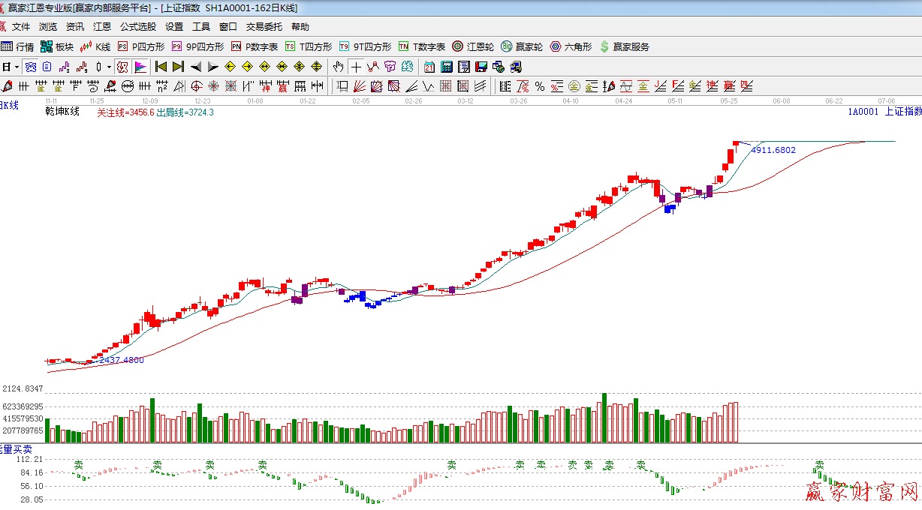Screen dimensions: 922x510
Task: Open 9P四方形 square chart
Action: tap(197, 46)
